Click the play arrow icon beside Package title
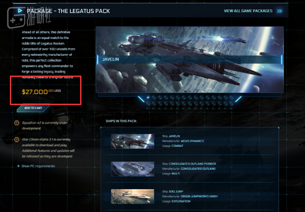This screenshot has width=305, height=212. click(x=20, y=11)
